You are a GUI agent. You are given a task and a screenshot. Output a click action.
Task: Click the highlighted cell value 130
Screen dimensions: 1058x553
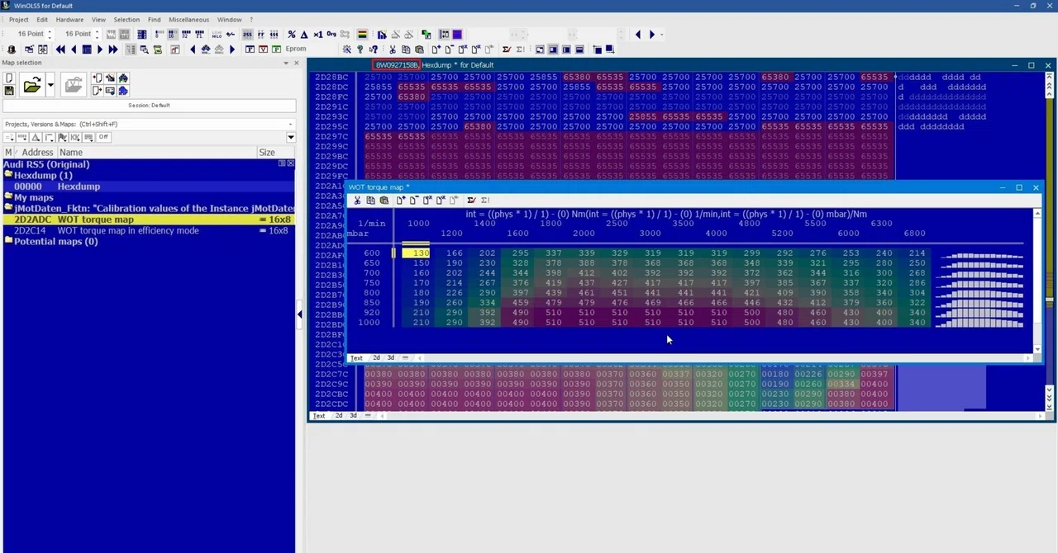click(x=417, y=253)
